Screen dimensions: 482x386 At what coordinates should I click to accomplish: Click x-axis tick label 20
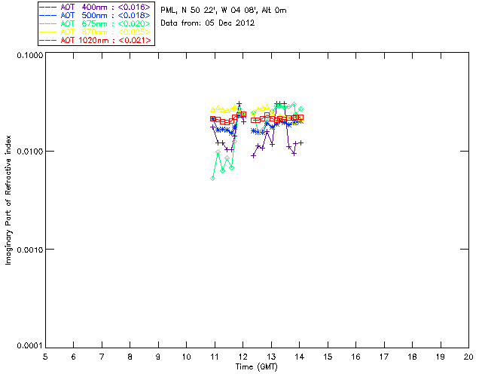click(468, 357)
